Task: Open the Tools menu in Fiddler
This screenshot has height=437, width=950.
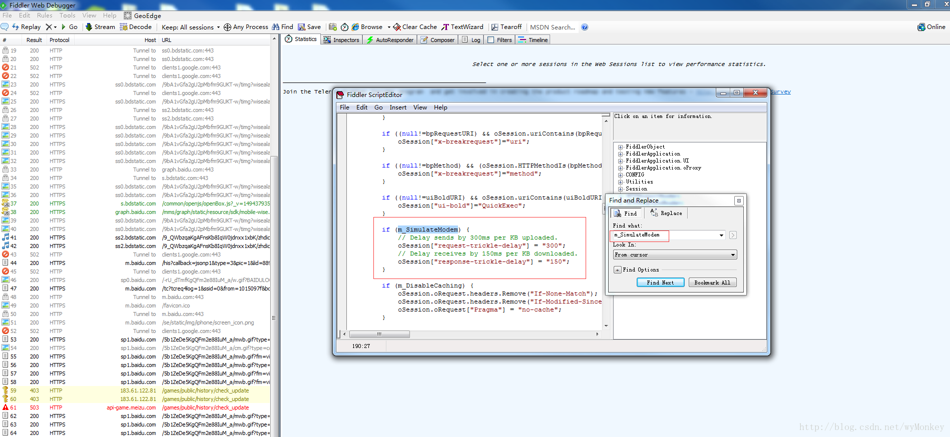Action: [x=68, y=15]
